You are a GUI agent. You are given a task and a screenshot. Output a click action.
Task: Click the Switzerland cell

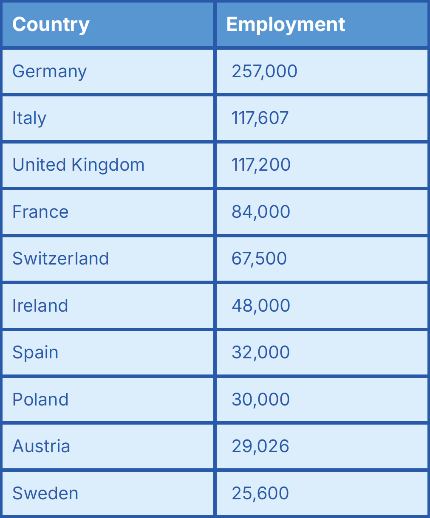tap(61, 259)
